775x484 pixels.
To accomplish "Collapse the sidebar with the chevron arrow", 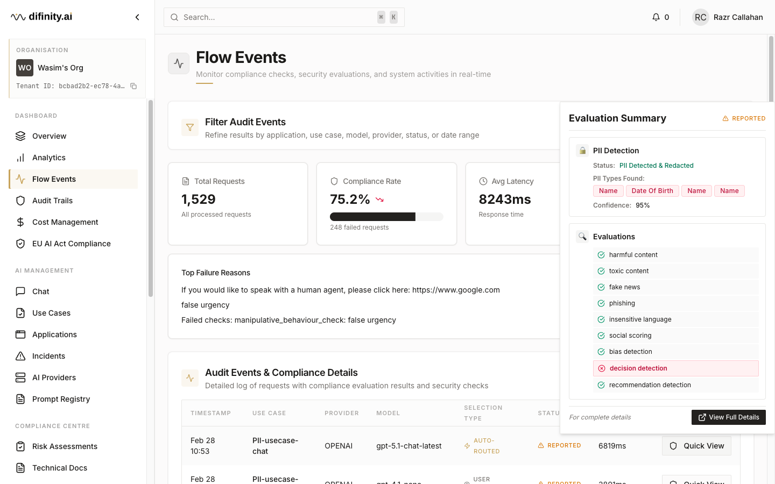I will pos(137,17).
